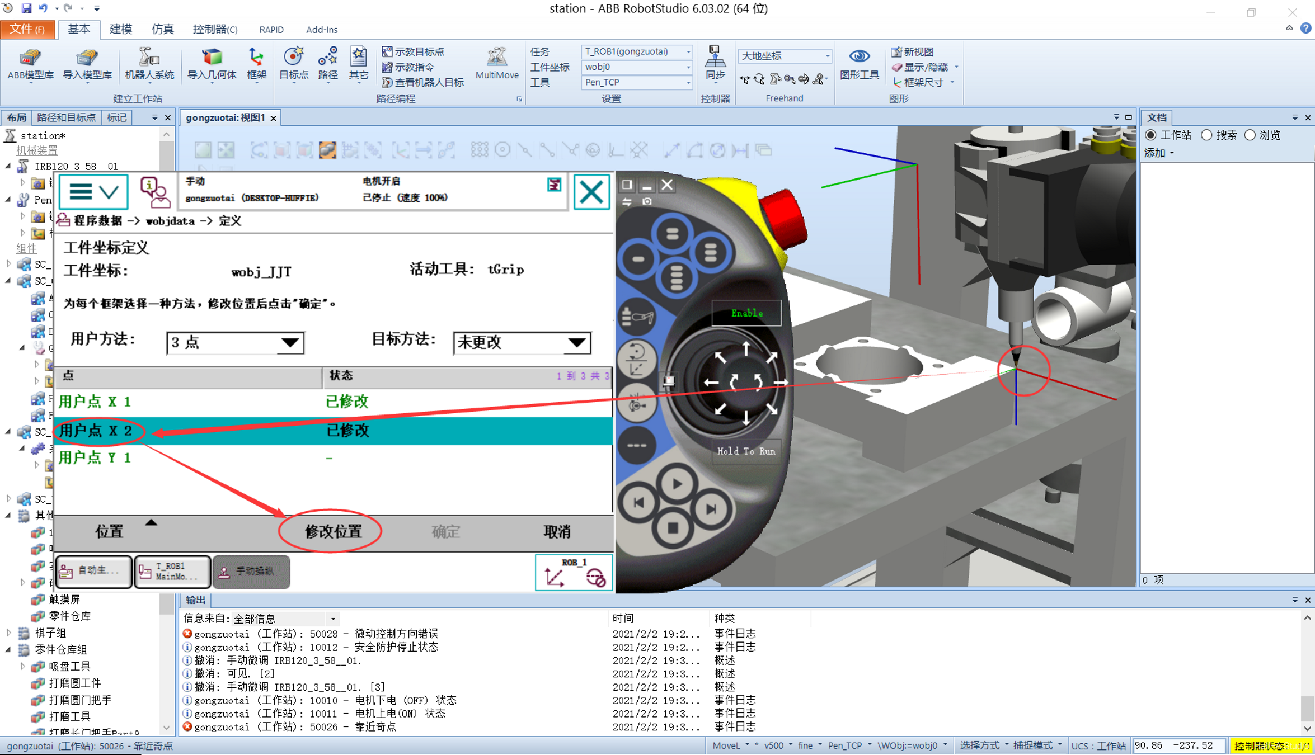Select the 搜索 radio button

(x=1207, y=135)
